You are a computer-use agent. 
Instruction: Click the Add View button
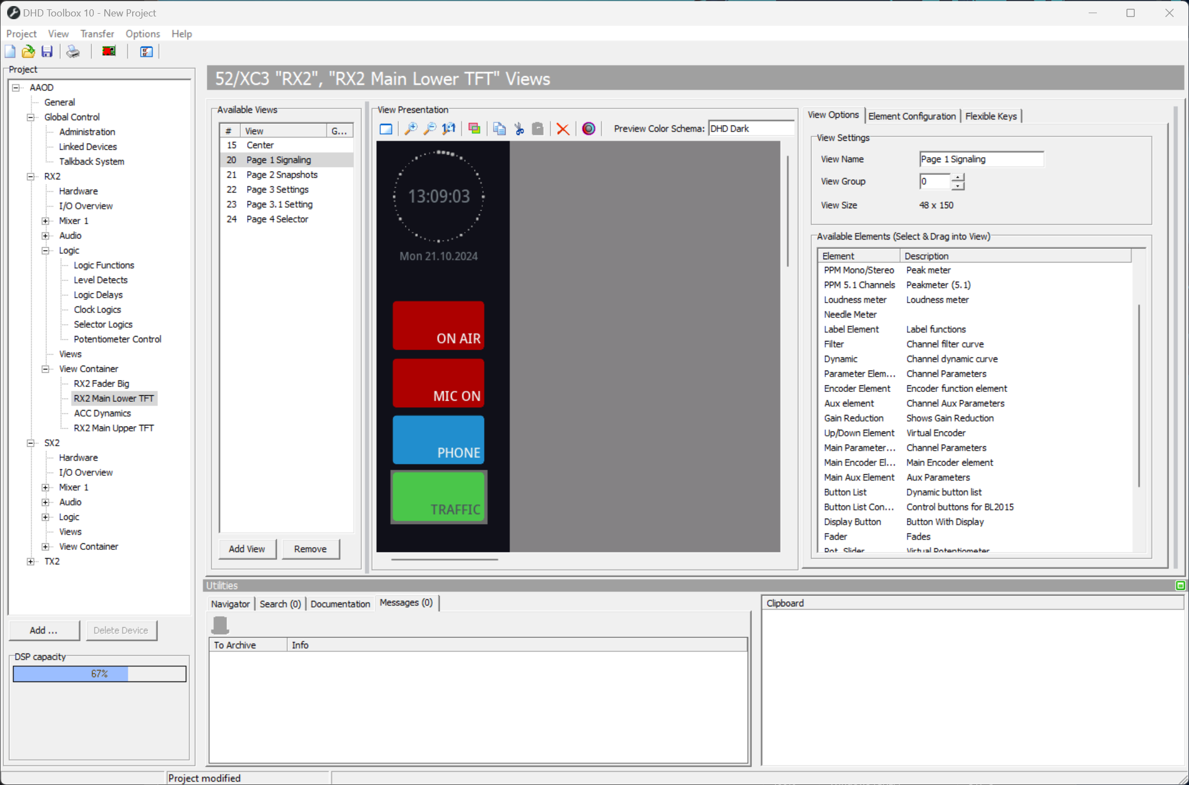pyautogui.click(x=247, y=549)
